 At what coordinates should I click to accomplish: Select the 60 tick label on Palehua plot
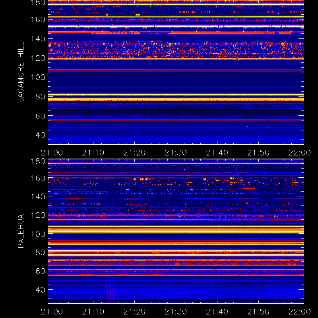point(41,271)
